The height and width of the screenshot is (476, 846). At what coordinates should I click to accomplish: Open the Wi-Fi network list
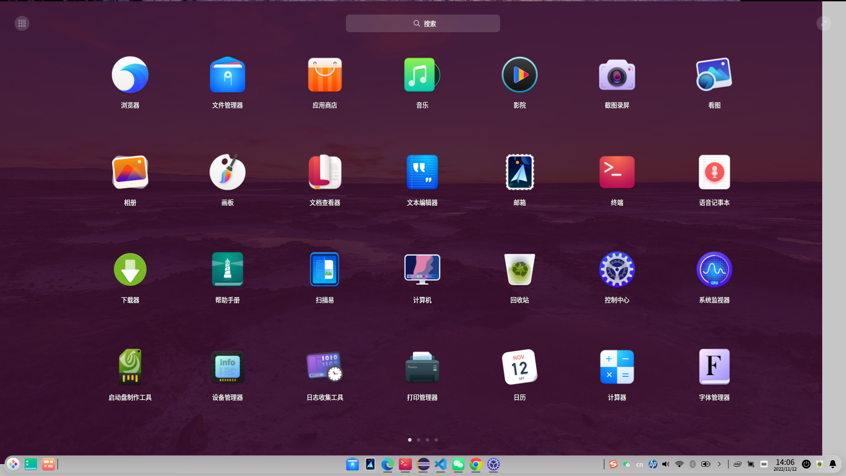[x=679, y=464]
